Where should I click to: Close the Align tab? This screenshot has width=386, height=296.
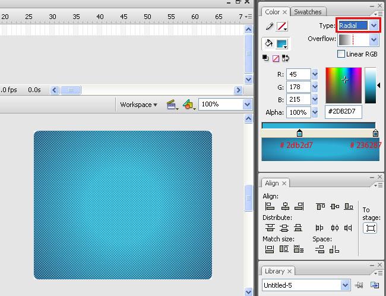(284, 184)
